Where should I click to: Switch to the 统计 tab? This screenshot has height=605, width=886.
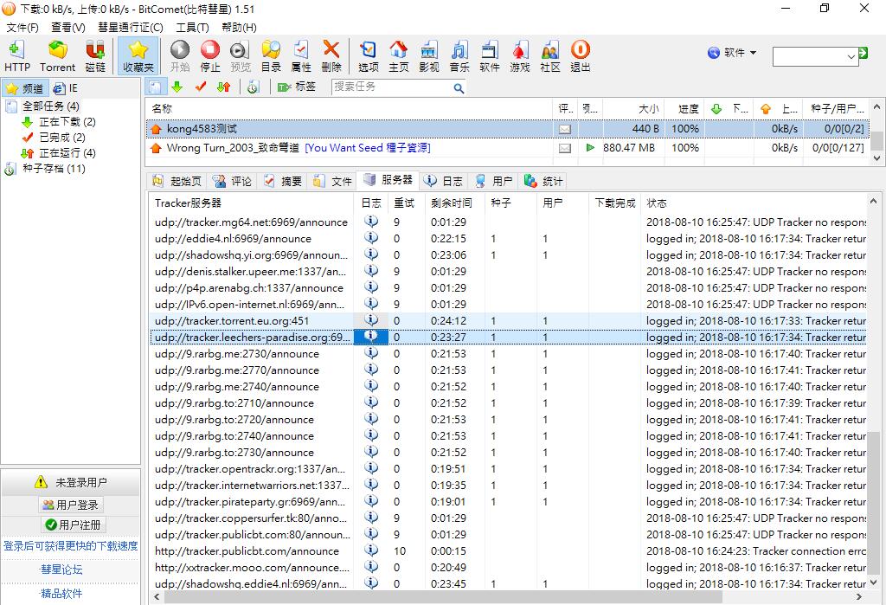(x=543, y=181)
